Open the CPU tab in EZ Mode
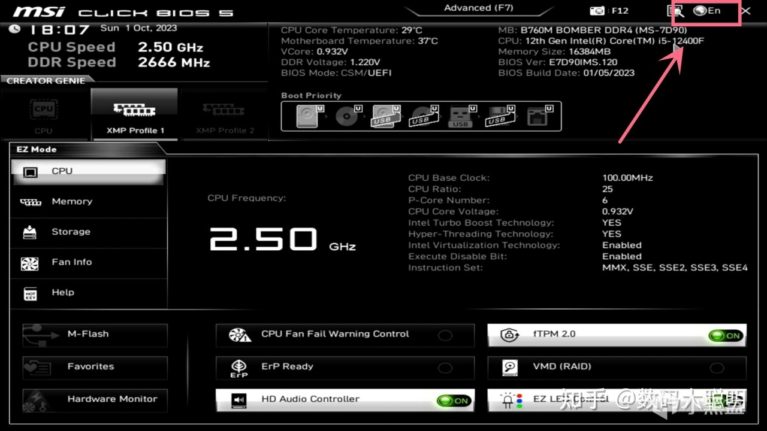 89,172
